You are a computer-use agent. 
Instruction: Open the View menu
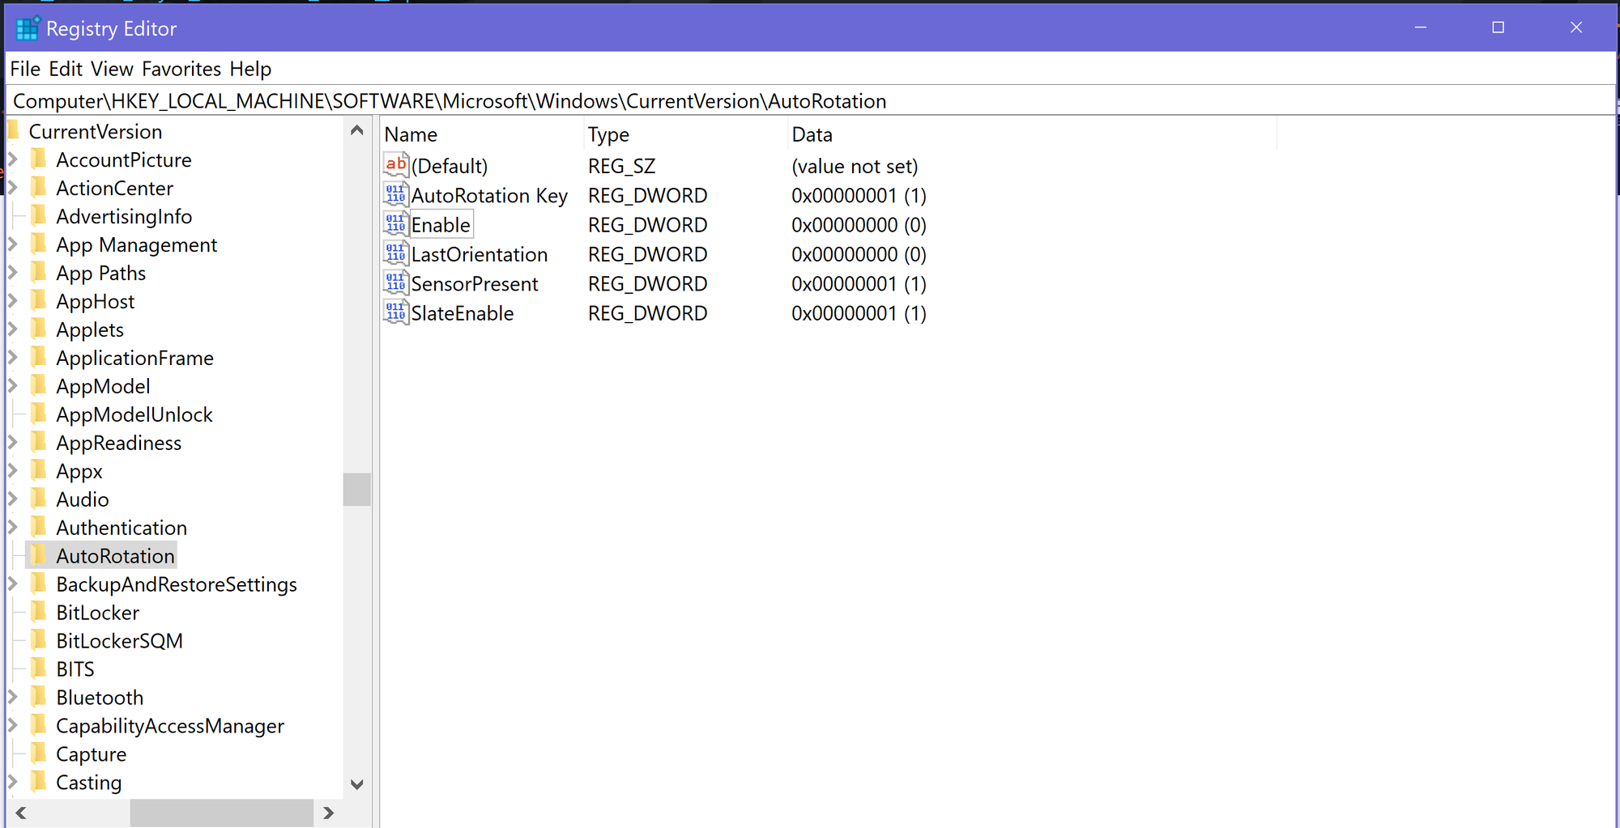pos(112,69)
